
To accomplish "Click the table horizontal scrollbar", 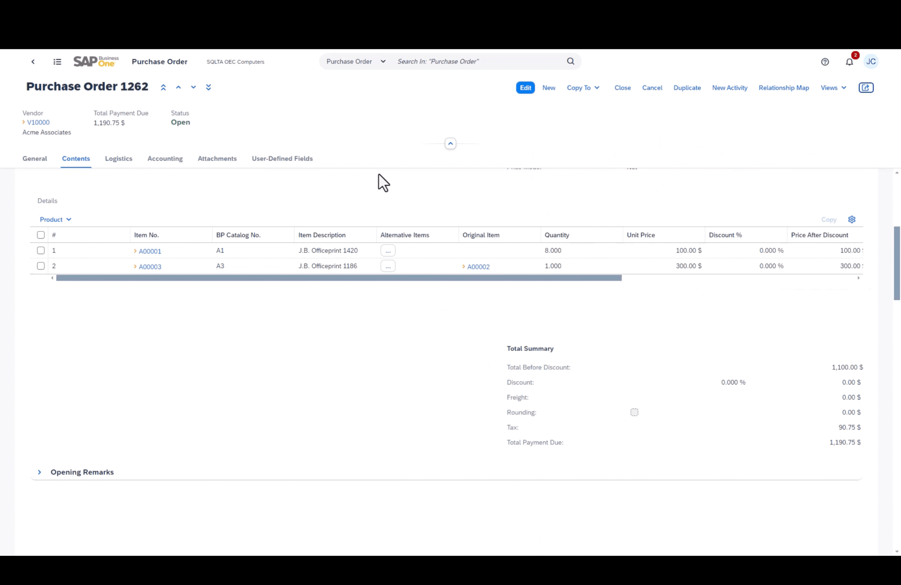I will coord(339,278).
